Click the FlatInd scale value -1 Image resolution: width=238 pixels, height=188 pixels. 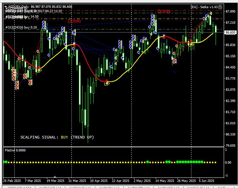pyautogui.click(x=226, y=175)
